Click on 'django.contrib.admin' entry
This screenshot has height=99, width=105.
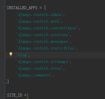(x=39, y=15)
